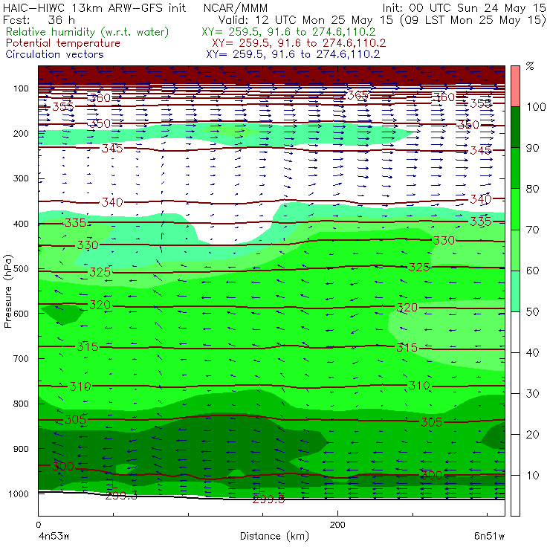The image size is (550, 550).
Task: Click the '500' pressure axis tick label
Action: (x=21, y=269)
